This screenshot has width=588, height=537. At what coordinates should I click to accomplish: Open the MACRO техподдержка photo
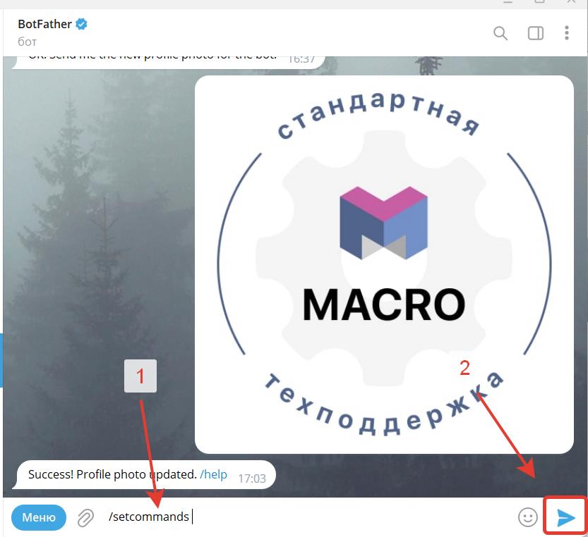[384, 264]
